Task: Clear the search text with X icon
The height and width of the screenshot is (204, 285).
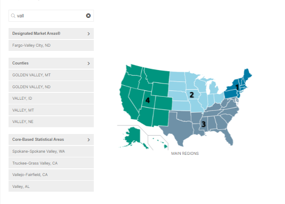Action: click(88, 16)
